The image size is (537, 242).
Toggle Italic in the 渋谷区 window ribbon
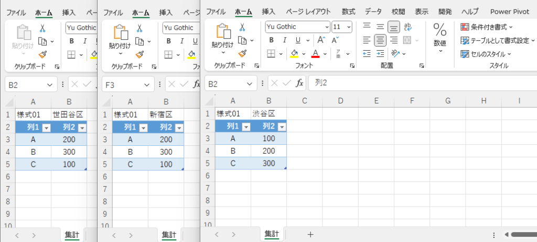tap(285, 40)
